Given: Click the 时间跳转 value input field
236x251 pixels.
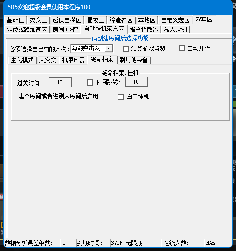Looking at the screenshot, I should (137, 82).
